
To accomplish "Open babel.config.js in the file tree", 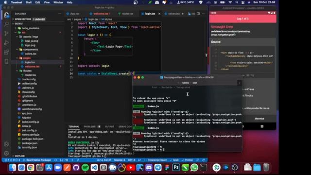I will tap(30, 122).
